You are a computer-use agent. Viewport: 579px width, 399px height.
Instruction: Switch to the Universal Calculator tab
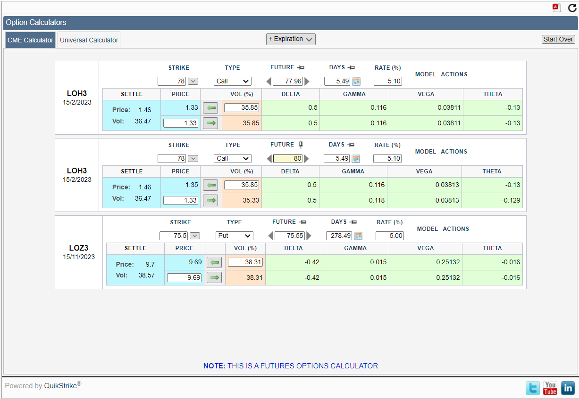(89, 40)
